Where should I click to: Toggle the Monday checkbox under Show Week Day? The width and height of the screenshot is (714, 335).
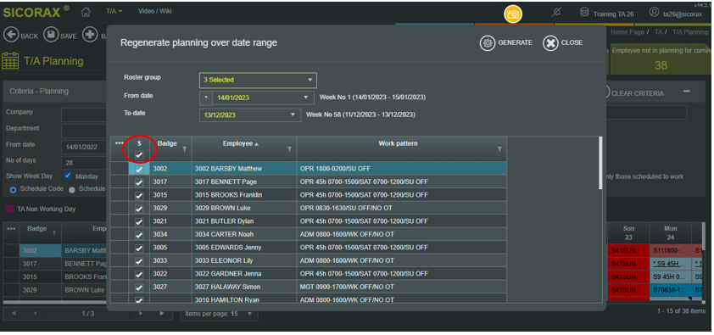point(68,176)
